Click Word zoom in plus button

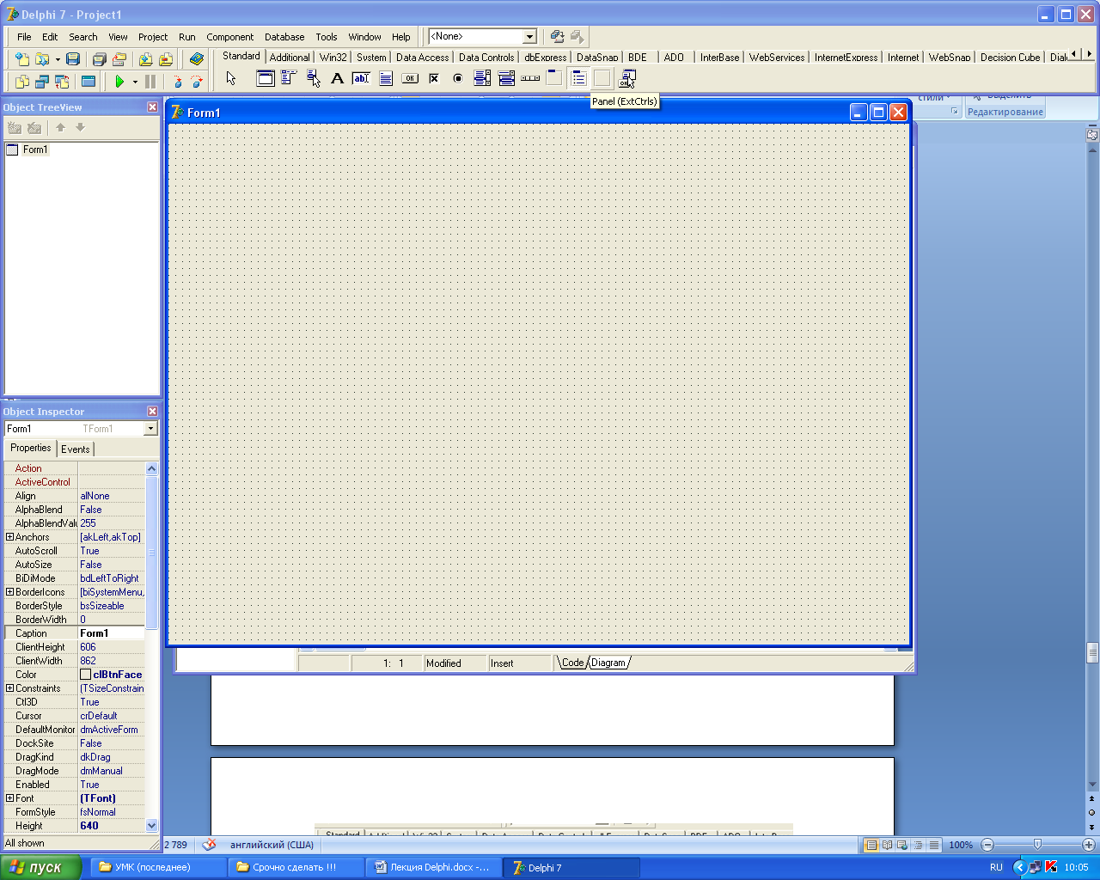pos(1089,845)
